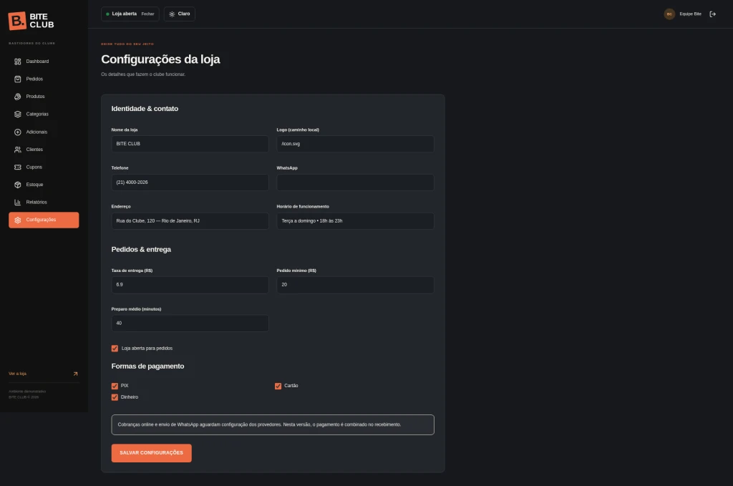Click the arrow icon beside Ver a loja
Screen dimensions: 733x486
(x=75, y=374)
